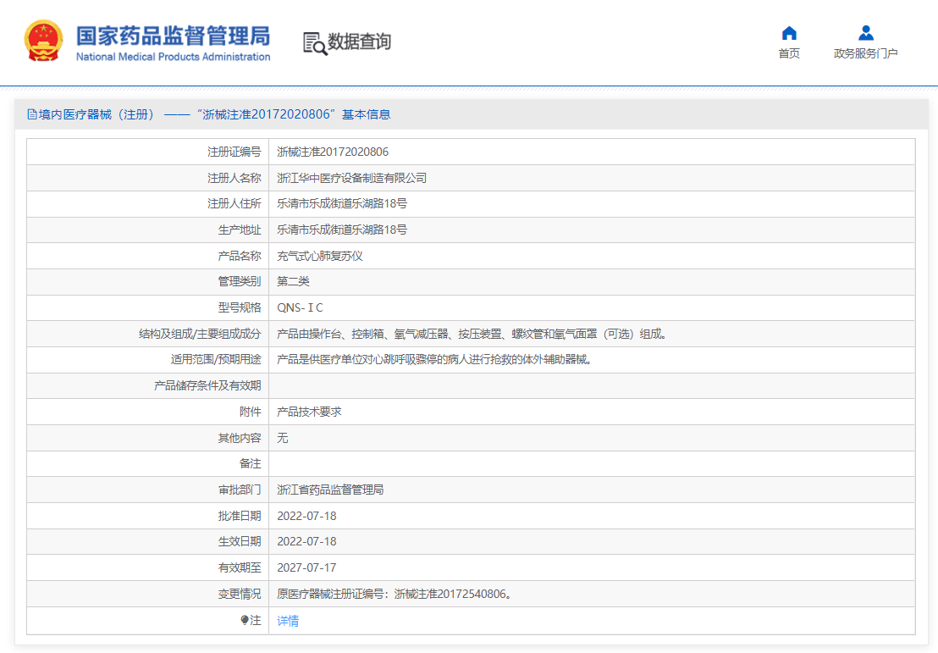Select product name 充气式心肺复苏仪
This screenshot has width=938, height=653.
coord(320,256)
